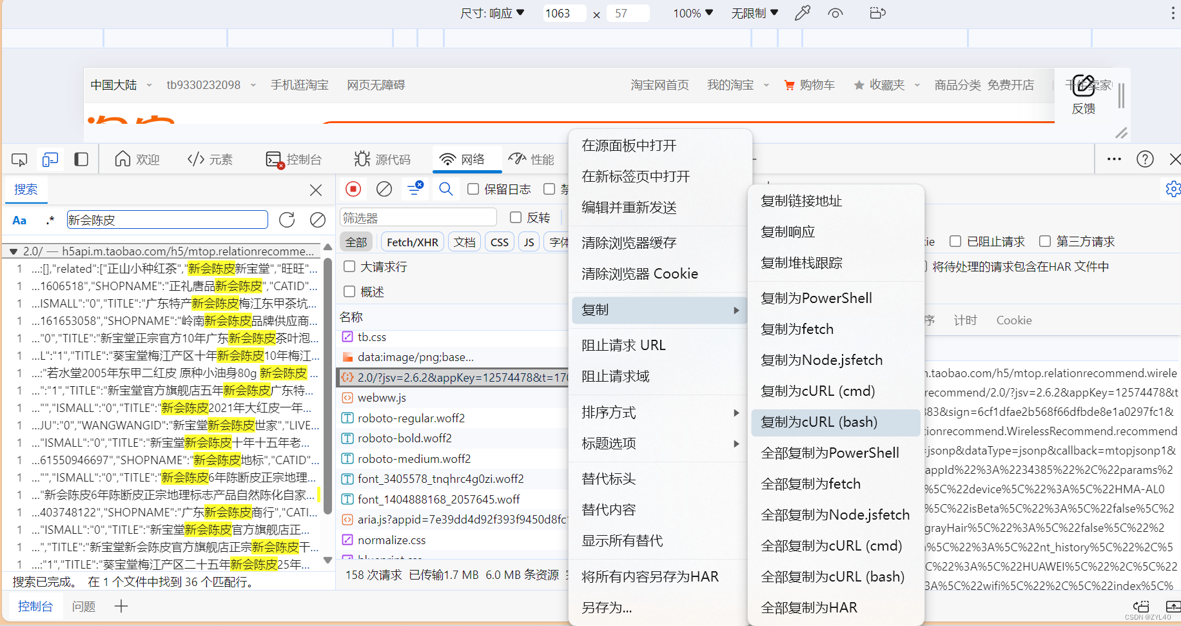Check the 大请求行 option

[349, 266]
